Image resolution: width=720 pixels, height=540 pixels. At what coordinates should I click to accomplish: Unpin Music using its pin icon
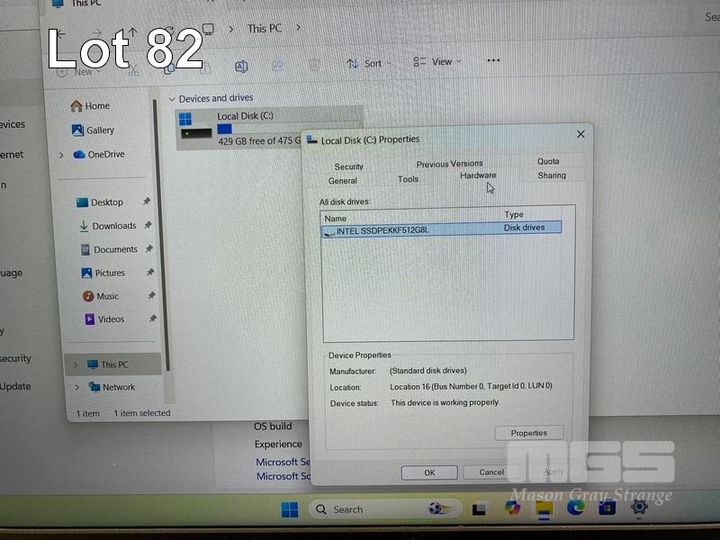coord(151,295)
